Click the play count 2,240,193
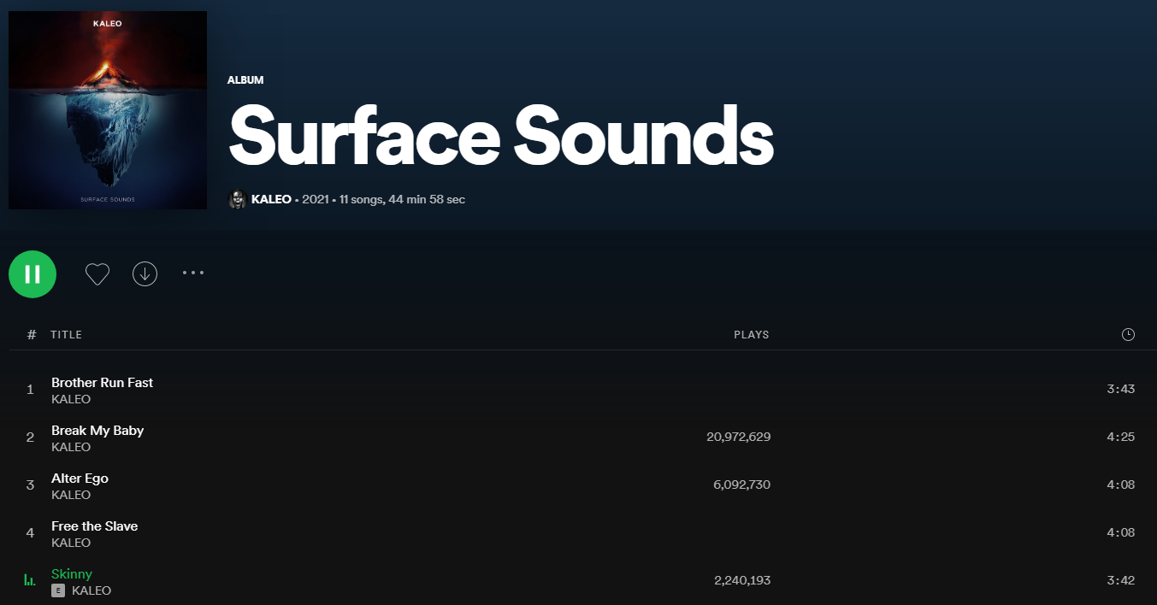The image size is (1157, 605). [742, 580]
